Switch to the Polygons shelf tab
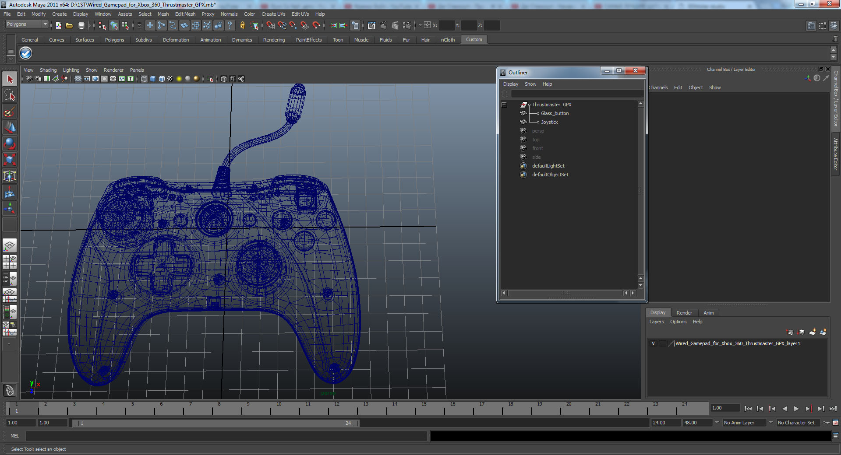The width and height of the screenshot is (841, 455). 114,40
